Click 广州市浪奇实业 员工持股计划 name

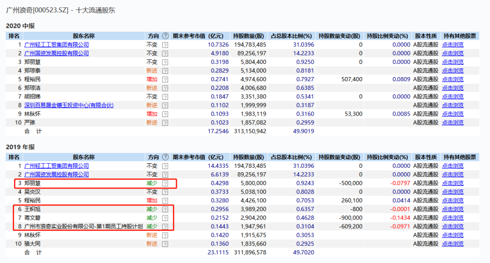point(83,226)
